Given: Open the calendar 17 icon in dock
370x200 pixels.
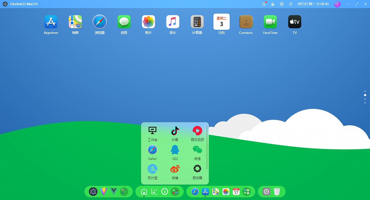Looking at the screenshot, I should coord(236,192).
